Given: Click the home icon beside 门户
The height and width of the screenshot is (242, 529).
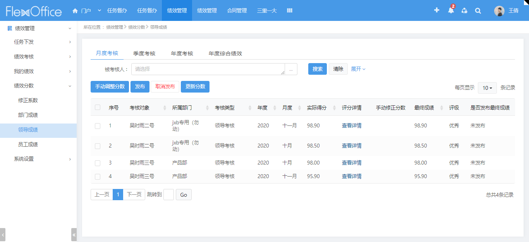Looking at the screenshot, I should [75, 11].
